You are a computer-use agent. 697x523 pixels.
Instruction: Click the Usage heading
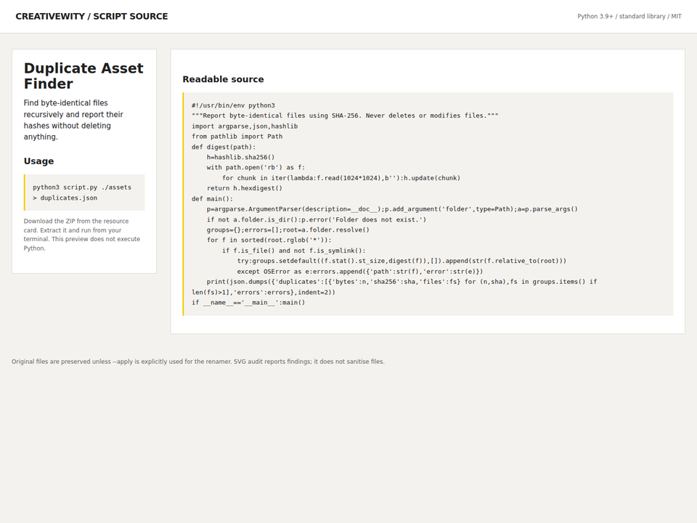[38, 161]
